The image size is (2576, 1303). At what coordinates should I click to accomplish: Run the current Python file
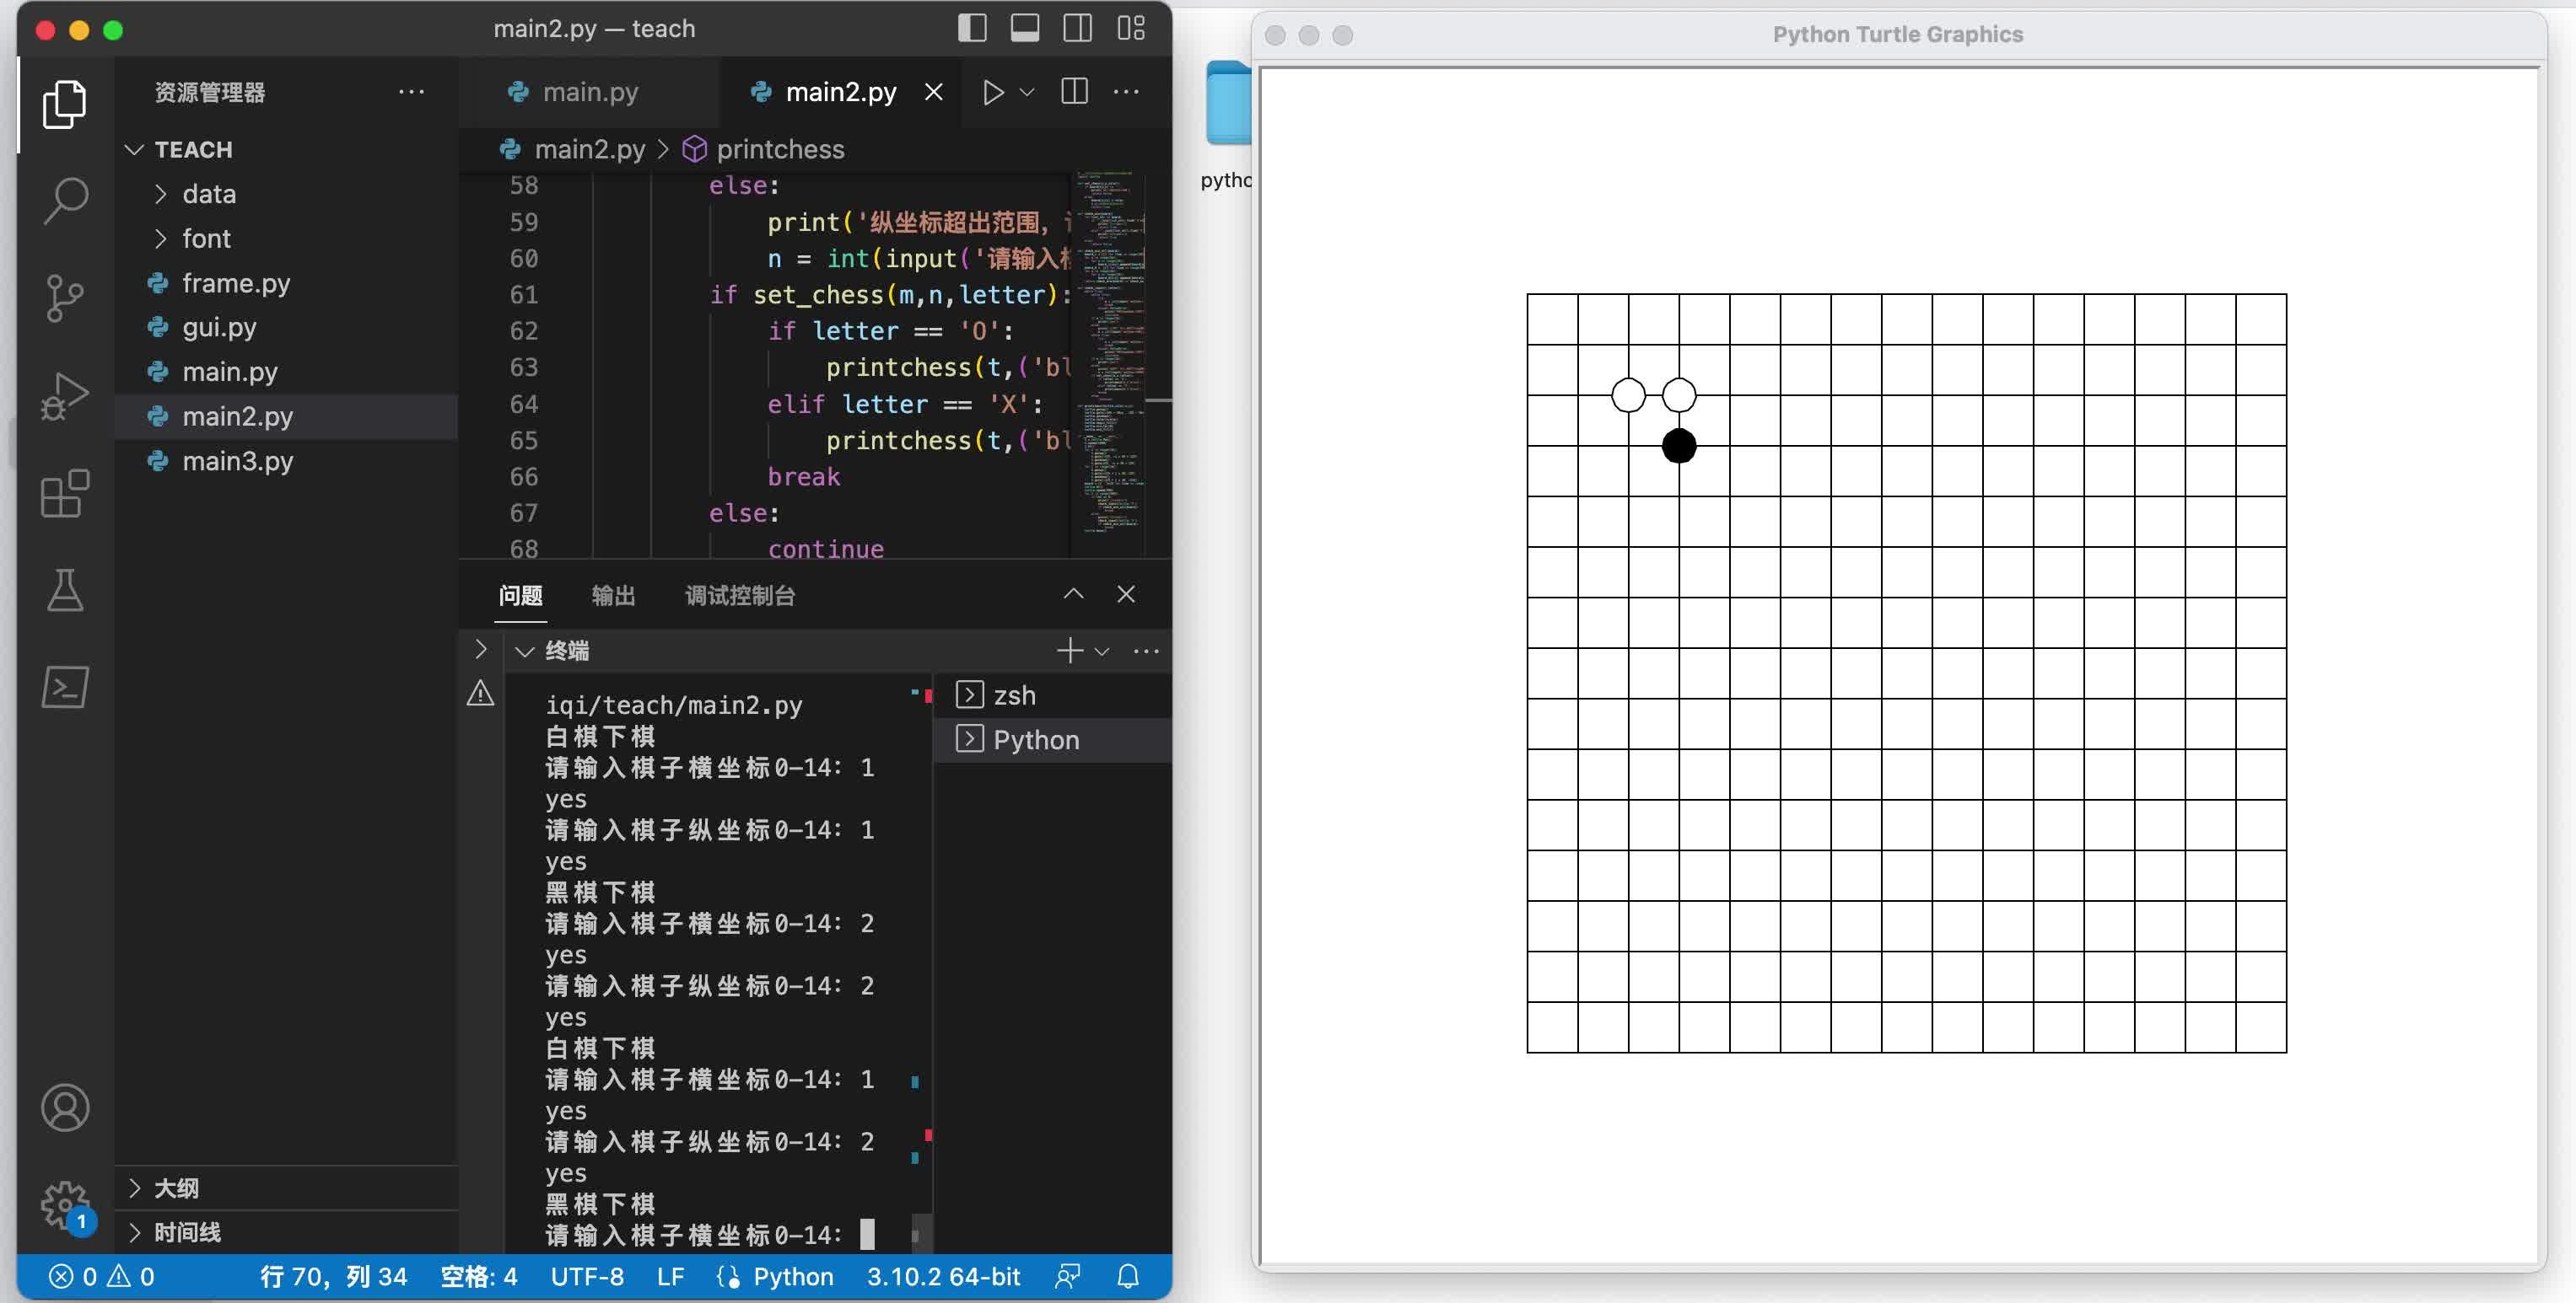click(992, 92)
